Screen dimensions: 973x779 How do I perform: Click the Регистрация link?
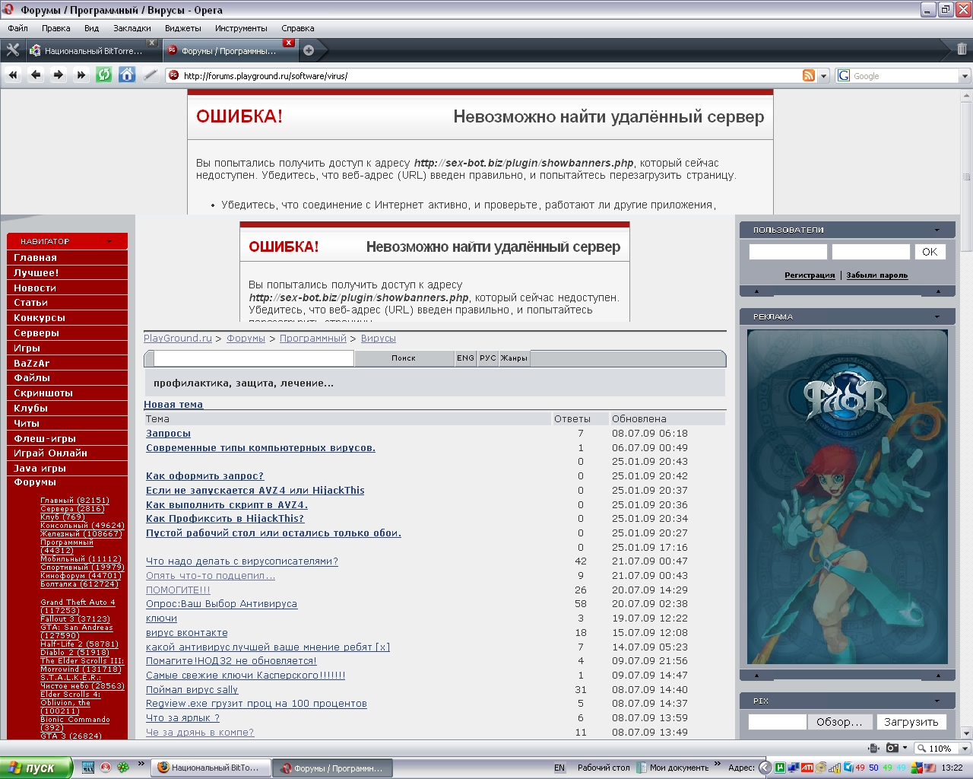click(810, 275)
